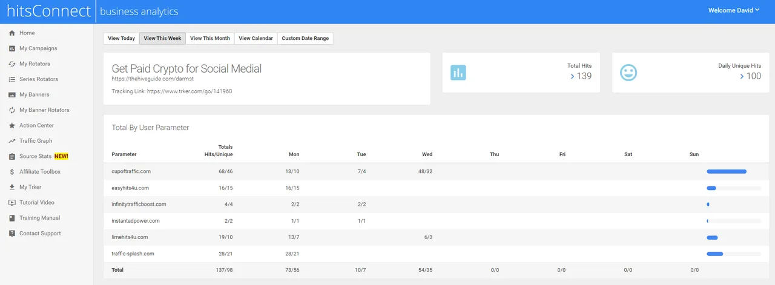Click the Traffic Graph trend icon
The height and width of the screenshot is (285, 775).
pyautogui.click(x=12, y=141)
